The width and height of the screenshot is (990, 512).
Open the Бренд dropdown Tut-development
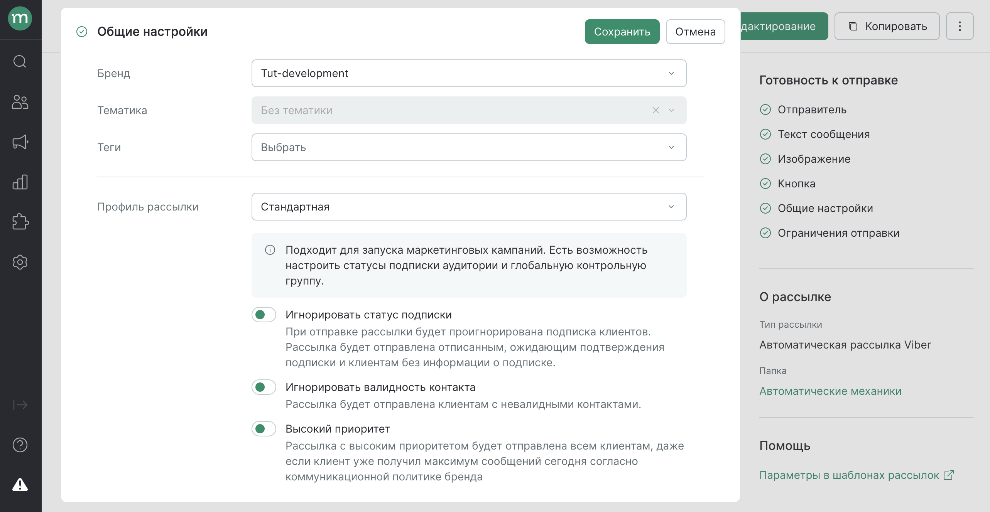tap(469, 73)
